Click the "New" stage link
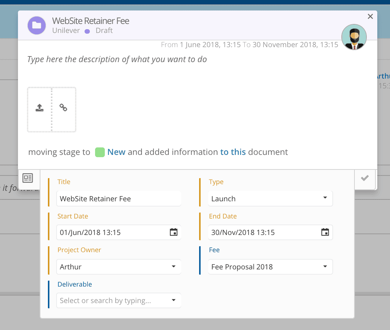 (x=116, y=152)
